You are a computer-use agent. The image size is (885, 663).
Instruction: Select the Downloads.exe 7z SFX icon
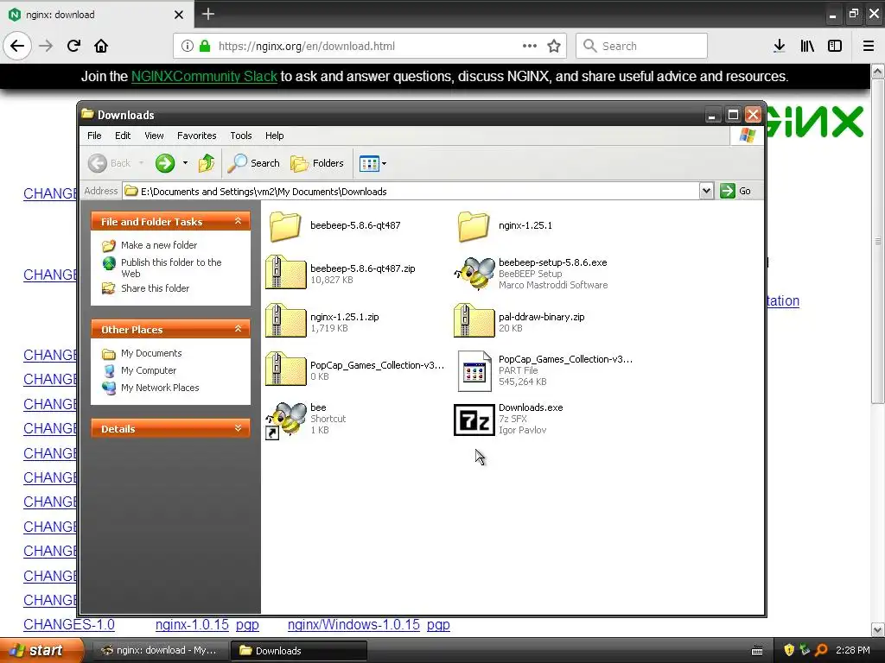coord(474,420)
